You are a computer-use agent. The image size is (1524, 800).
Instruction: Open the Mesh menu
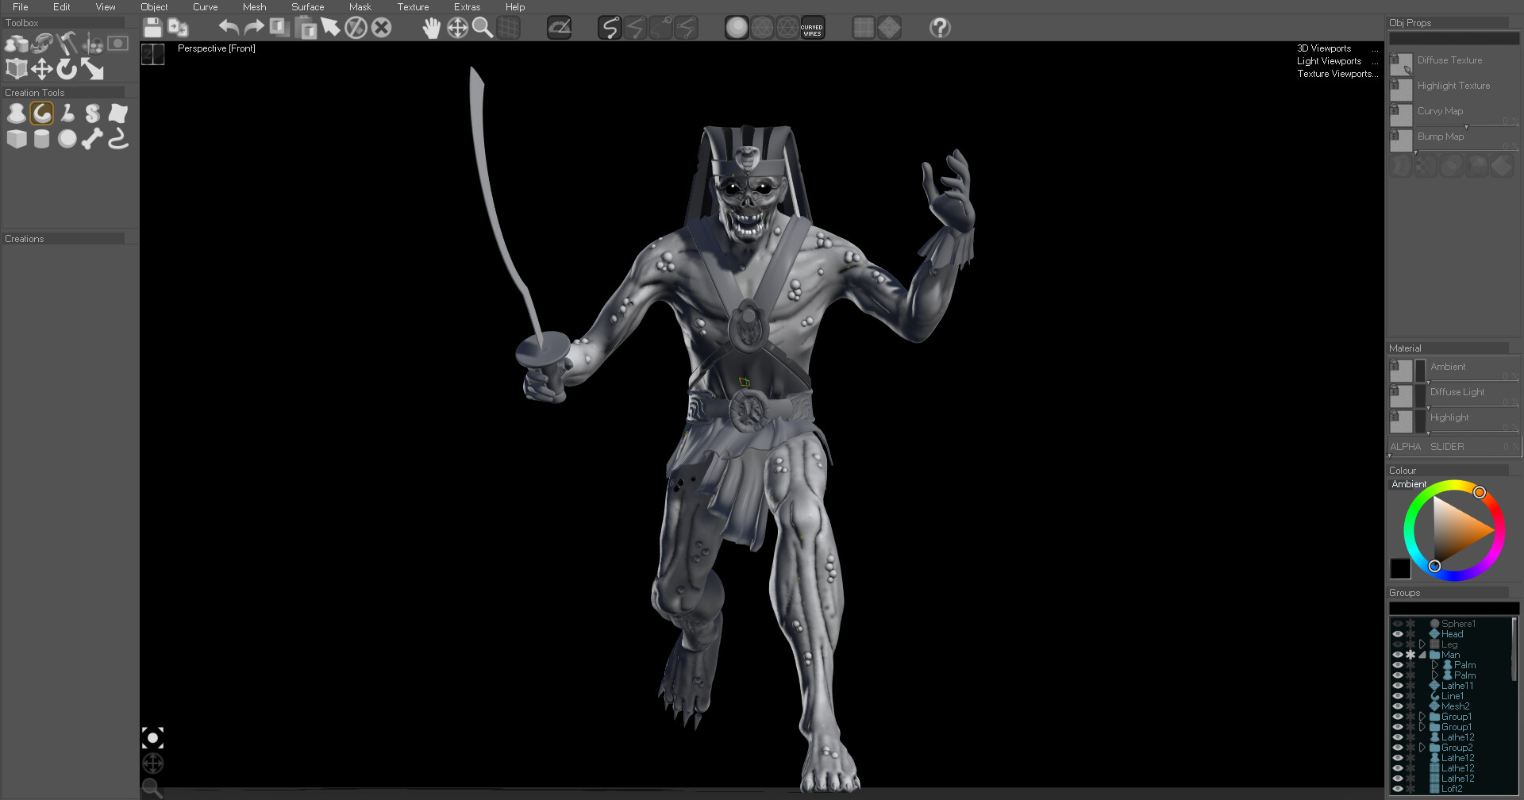[254, 6]
